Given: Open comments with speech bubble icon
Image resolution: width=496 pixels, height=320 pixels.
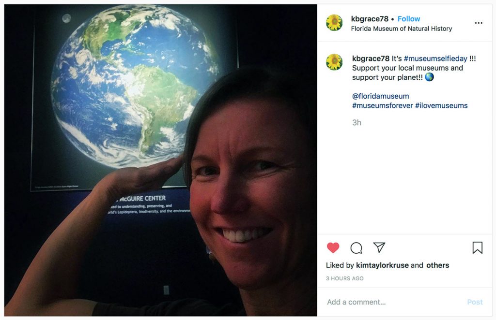Looking at the screenshot, I should pyautogui.click(x=356, y=248).
